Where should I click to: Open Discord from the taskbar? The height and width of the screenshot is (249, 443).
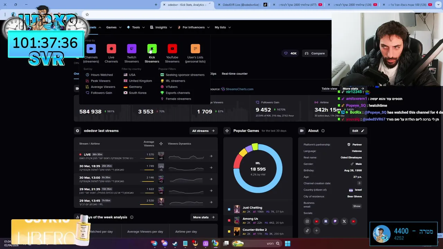point(165,243)
